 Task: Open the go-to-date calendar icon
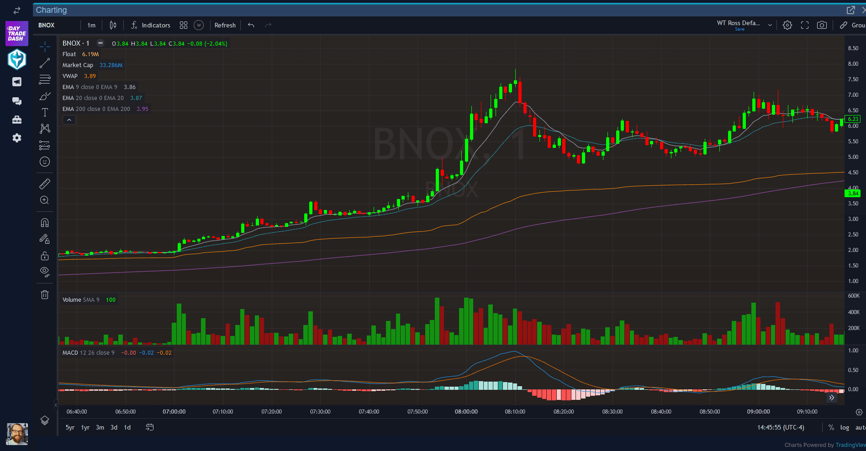pyautogui.click(x=149, y=427)
